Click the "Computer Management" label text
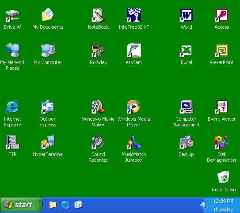240x213 pixels. (186, 122)
